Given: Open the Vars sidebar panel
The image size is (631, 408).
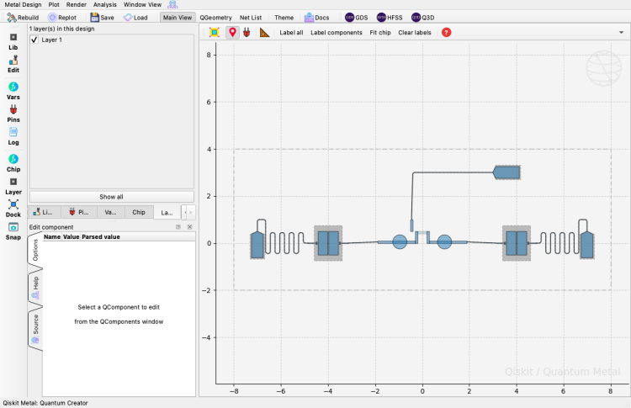Looking at the screenshot, I should click(13, 91).
